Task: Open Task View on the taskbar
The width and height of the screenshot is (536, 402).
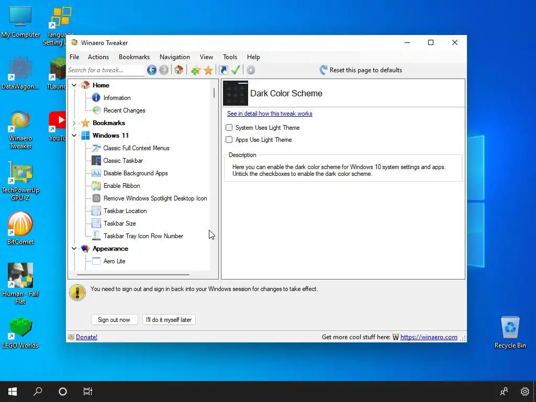Action: click(87, 392)
